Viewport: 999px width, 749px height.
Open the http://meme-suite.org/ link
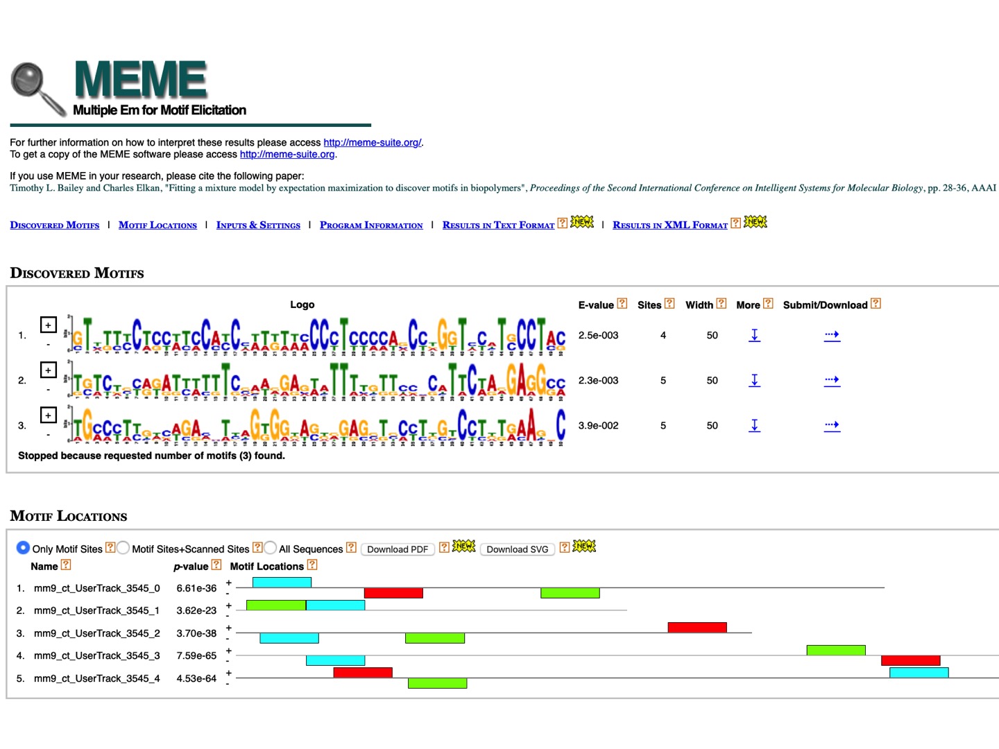373,142
